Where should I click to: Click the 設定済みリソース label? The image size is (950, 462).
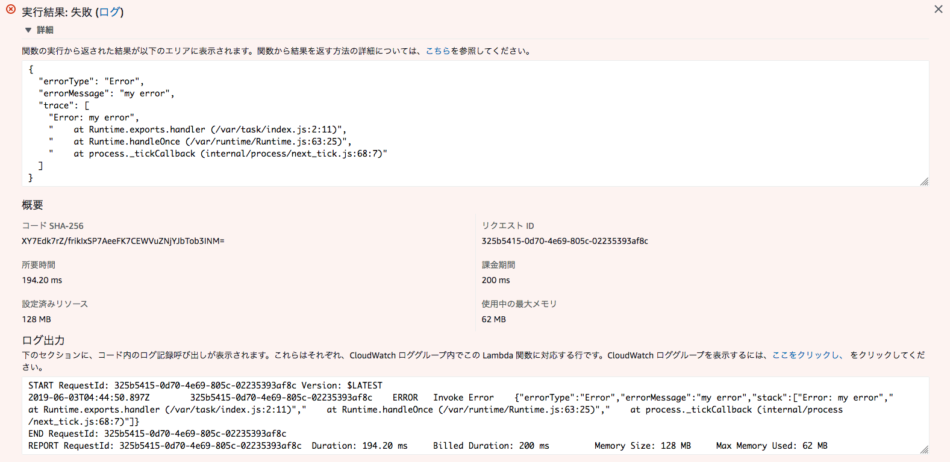point(55,304)
